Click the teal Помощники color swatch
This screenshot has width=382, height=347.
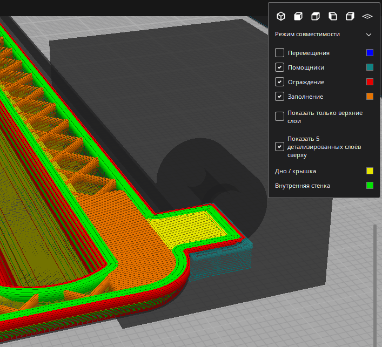[x=370, y=67]
